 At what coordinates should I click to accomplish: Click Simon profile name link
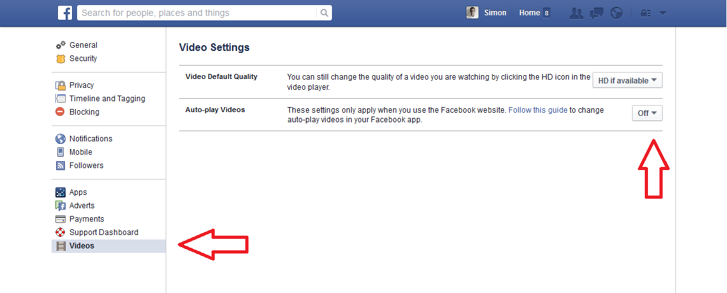coord(495,13)
